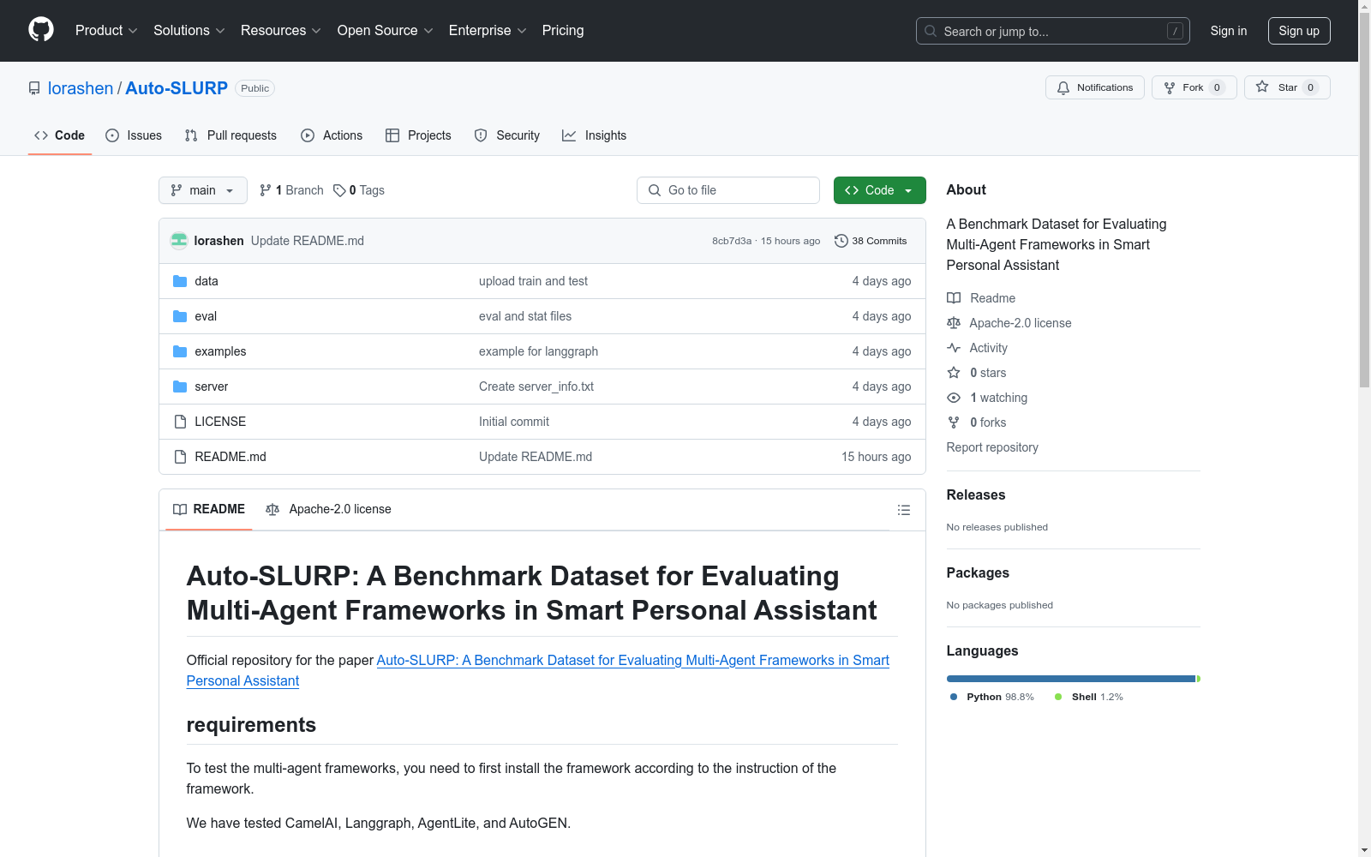Select the README tab

point(209,510)
